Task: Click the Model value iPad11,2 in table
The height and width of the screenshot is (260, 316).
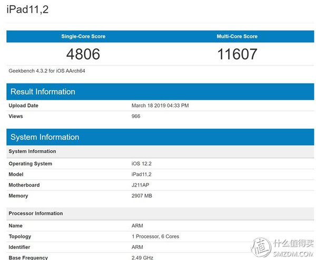Action: pyautogui.click(x=142, y=174)
